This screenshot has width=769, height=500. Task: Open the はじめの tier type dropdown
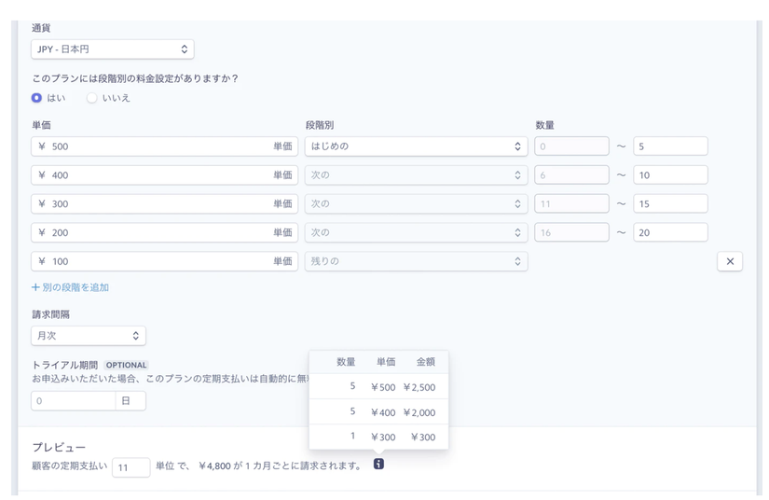click(416, 146)
